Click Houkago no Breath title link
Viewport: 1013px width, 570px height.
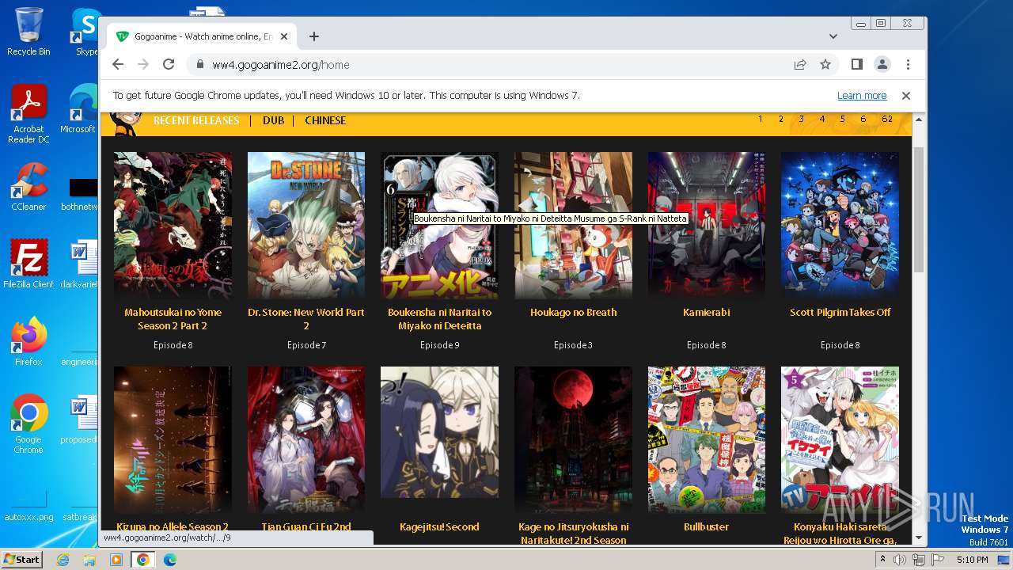click(573, 312)
